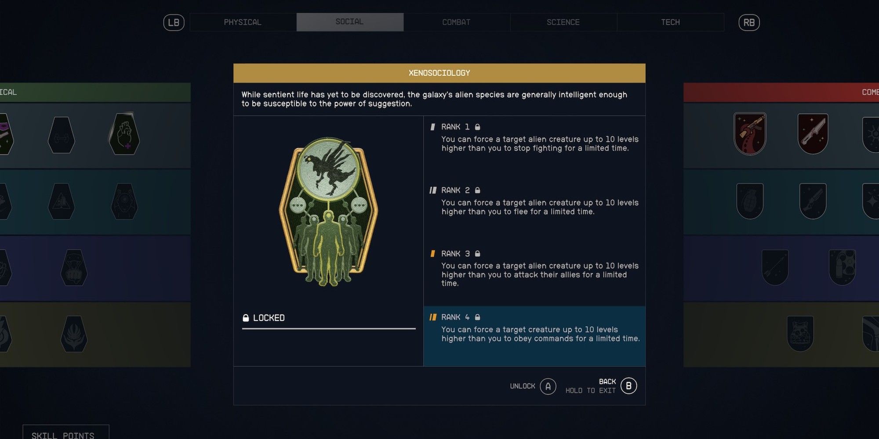This screenshot has width=879, height=439.
Task: Select the highlighted Rank 4 entry
Action: click(534, 336)
